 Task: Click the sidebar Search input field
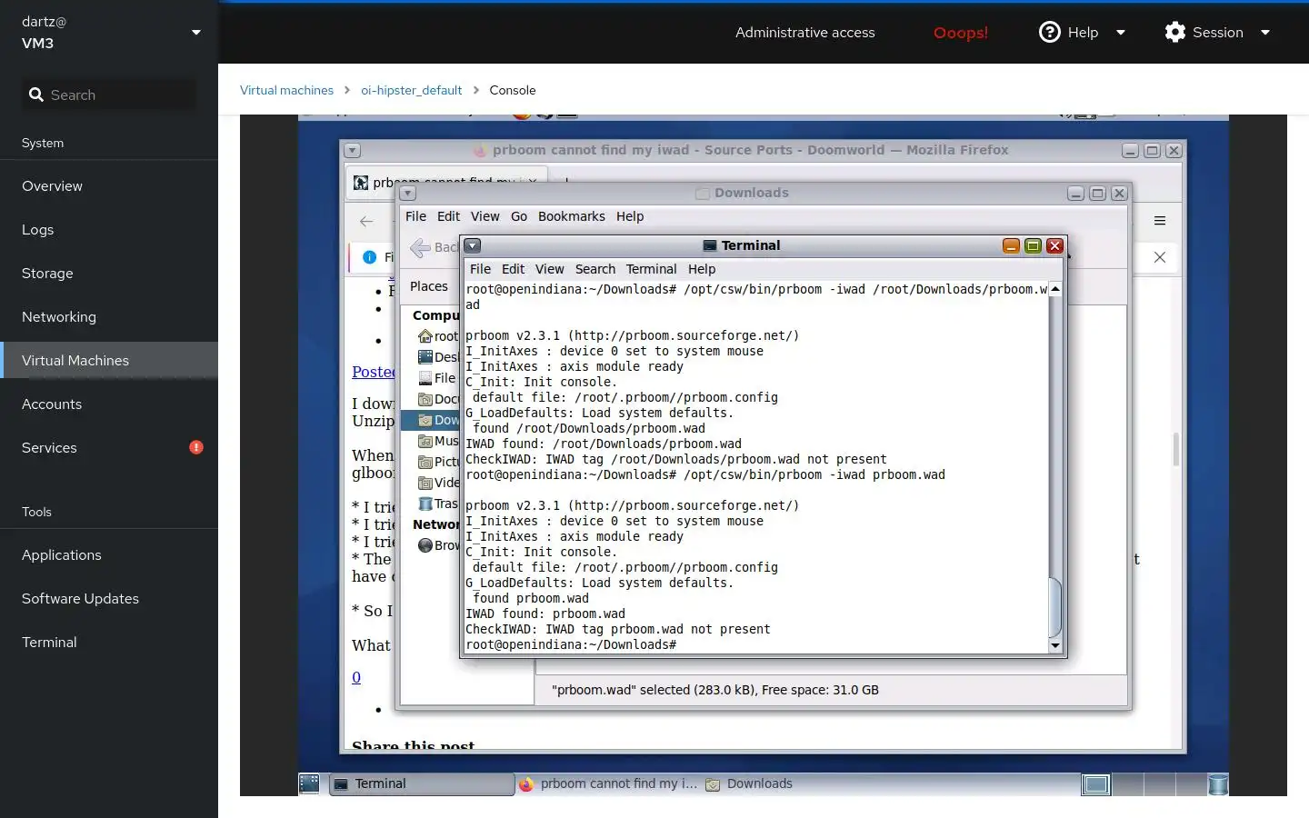pyautogui.click(x=109, y=95)
